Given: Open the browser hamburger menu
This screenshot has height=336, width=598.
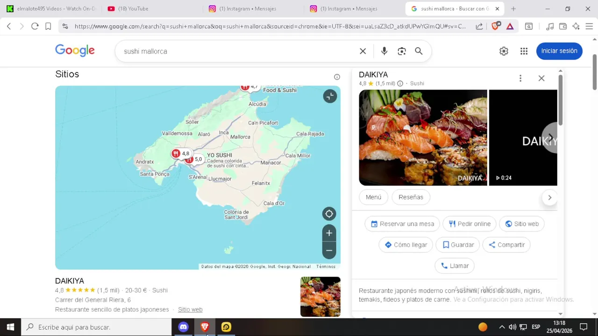Looking at the screenshot, I should click(x=589, y=27).
